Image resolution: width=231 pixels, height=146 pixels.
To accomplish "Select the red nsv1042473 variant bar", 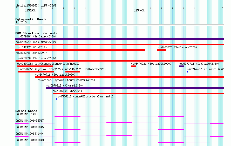I will pos(80,50).
